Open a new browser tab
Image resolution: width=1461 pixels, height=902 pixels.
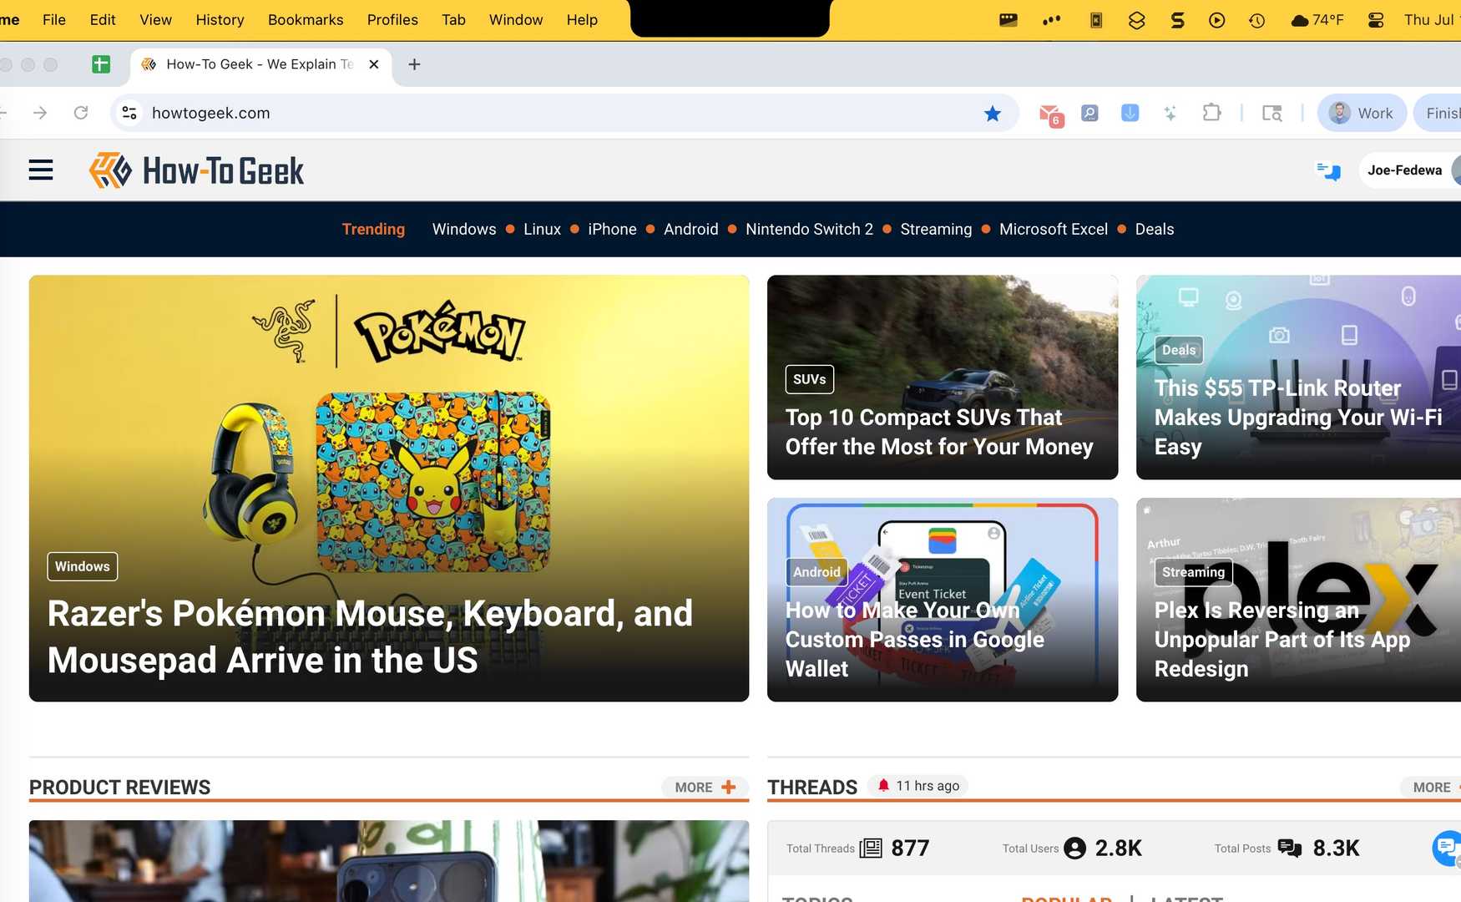point(414,64)
